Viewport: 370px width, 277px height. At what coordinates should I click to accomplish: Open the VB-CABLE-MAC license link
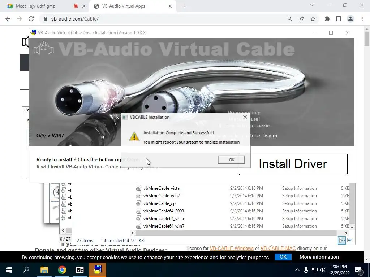pos(278,248)
